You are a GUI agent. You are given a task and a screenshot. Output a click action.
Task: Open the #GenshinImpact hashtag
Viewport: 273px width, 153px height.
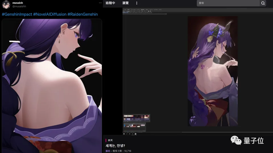17,14
